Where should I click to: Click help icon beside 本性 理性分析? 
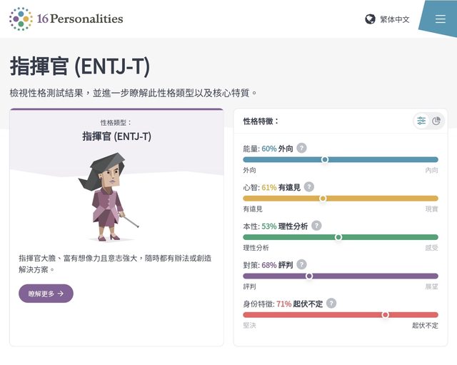click(x=316, y=226)
